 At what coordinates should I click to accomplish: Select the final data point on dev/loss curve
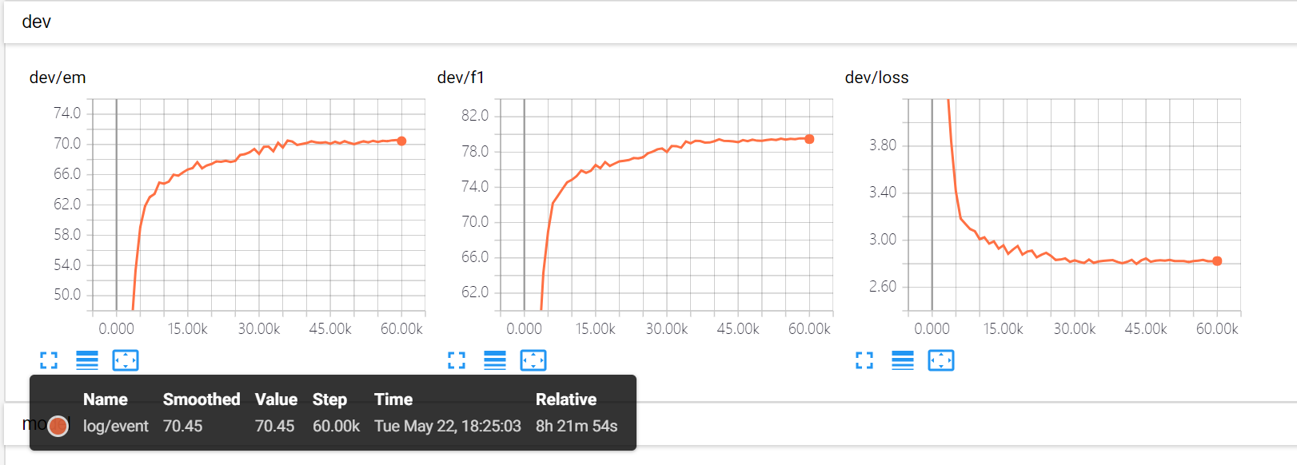[1217, 261]
